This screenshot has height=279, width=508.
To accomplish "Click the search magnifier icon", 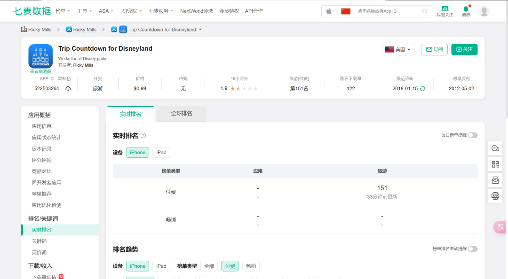I will pyautogui.click(x=425, y=11).
